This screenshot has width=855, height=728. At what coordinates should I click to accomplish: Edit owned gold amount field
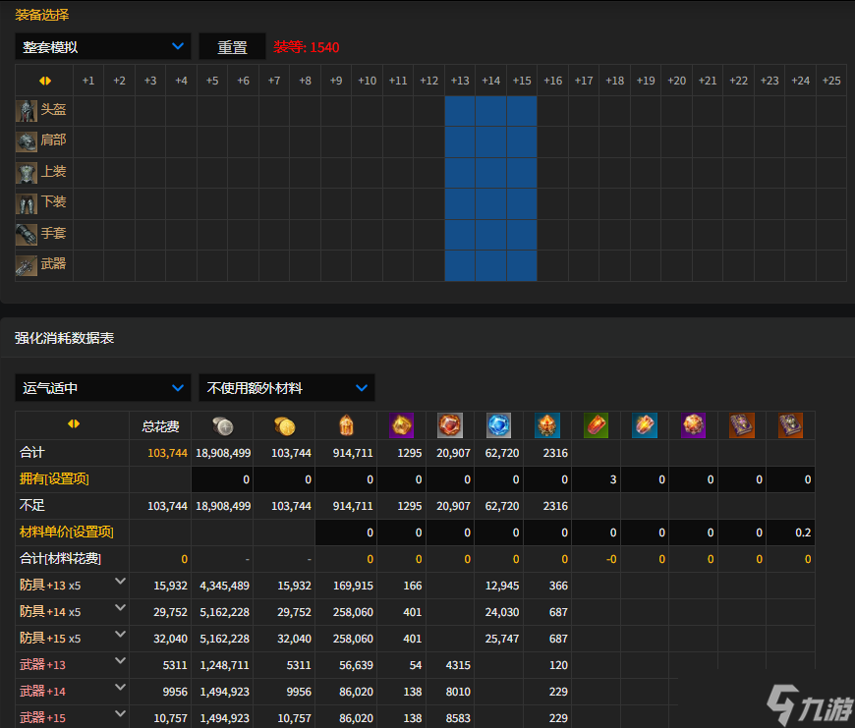point(284,479)
